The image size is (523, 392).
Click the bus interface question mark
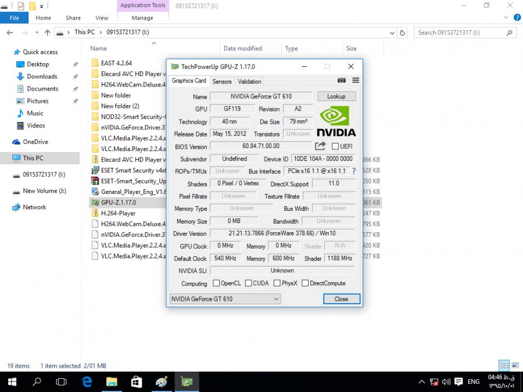click(354, 171)
